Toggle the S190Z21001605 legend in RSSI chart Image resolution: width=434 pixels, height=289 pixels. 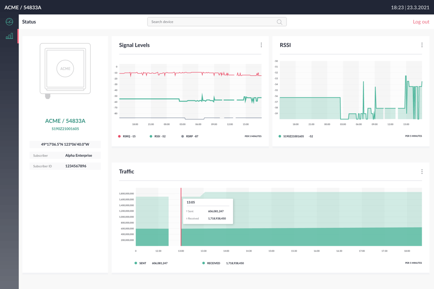point(296,136)
